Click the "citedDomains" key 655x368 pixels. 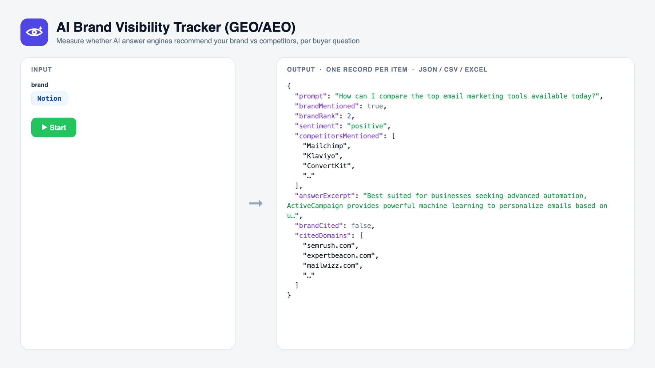tap(323, 236)
